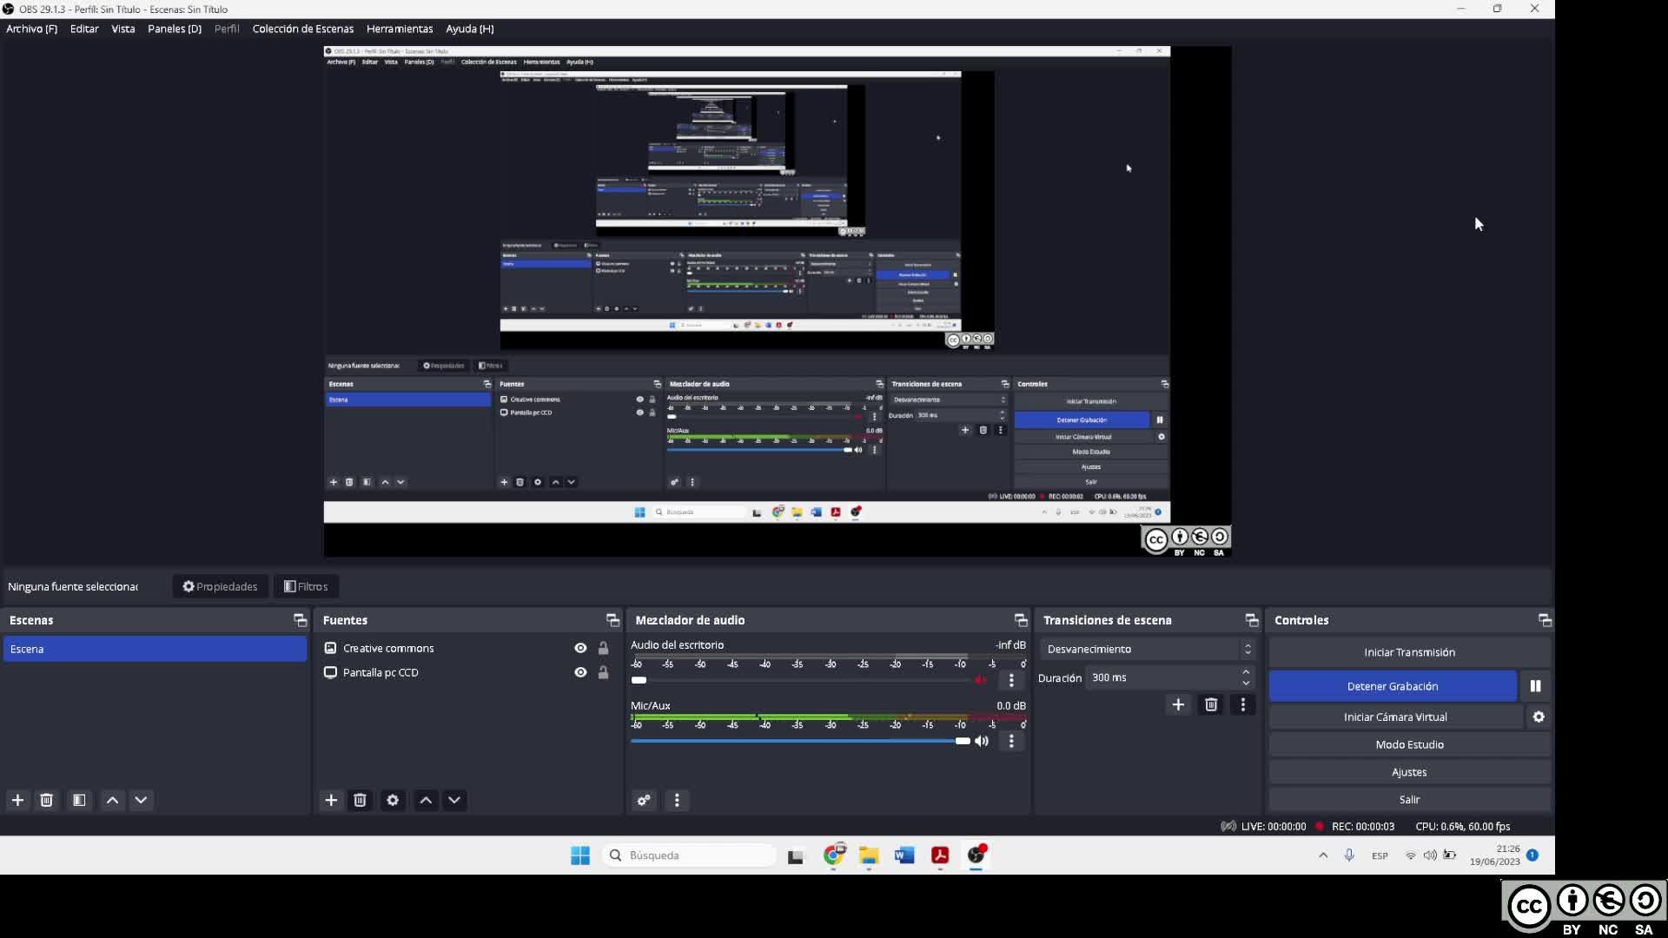Open scene filters icon in Escenas
The image size is (1668, 938).
click(79, 801)
